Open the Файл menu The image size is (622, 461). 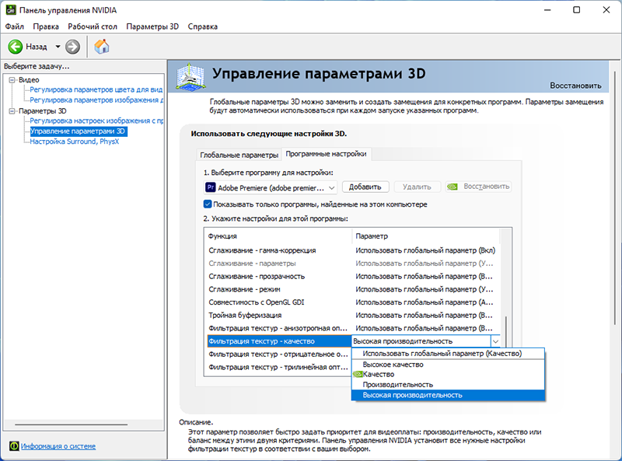pos(15,26)
